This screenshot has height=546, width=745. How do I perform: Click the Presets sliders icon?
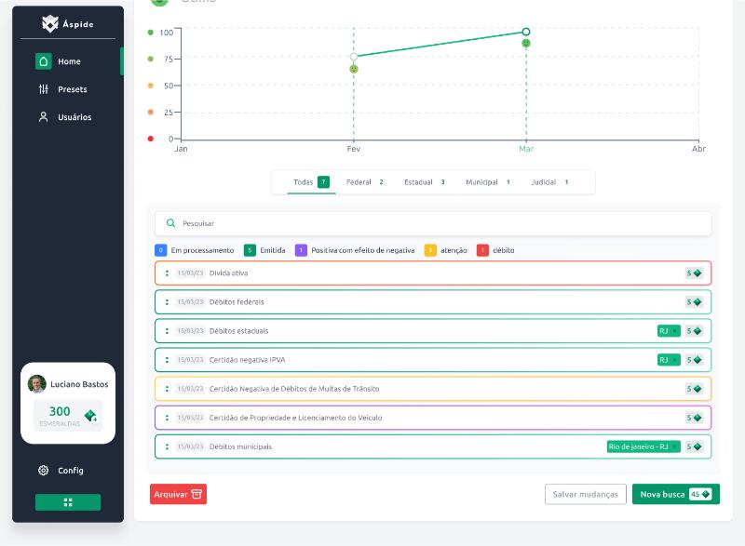[43, 89]
